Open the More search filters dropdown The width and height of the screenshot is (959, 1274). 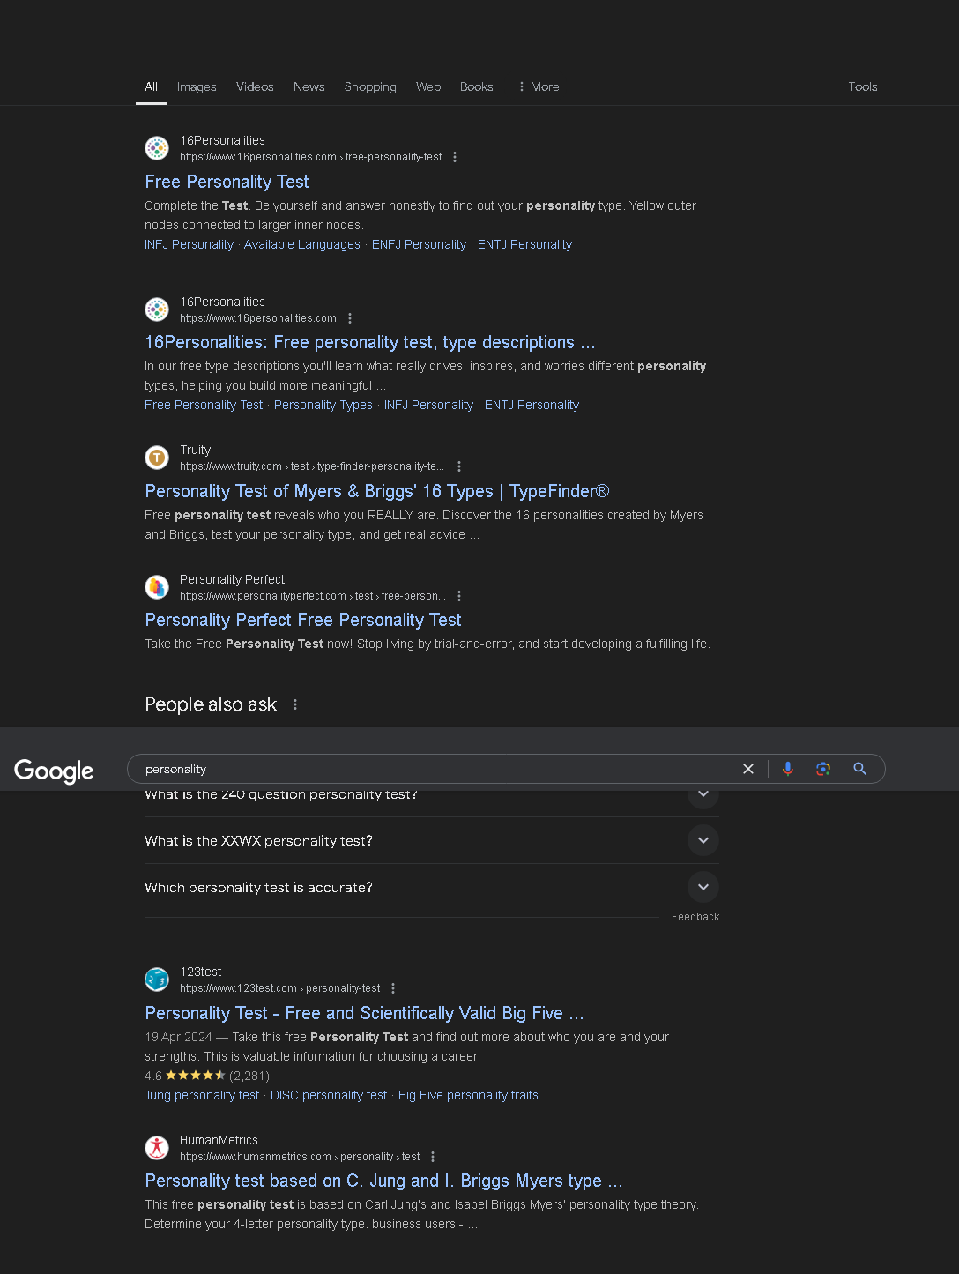point(539,86)
